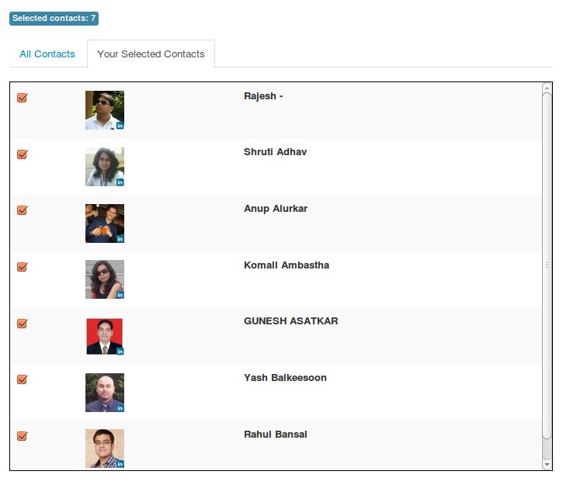Untick Komall Ambastha's checkbox
Screen dimensions: 563x485
click(x=22, y=267)
